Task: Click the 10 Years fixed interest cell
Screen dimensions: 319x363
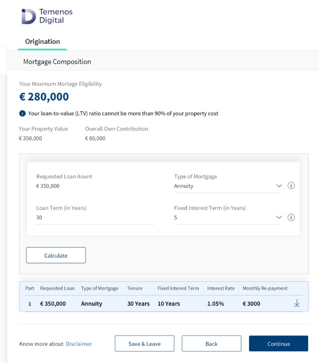Action: pyautogui.click(x=169, y=303)
